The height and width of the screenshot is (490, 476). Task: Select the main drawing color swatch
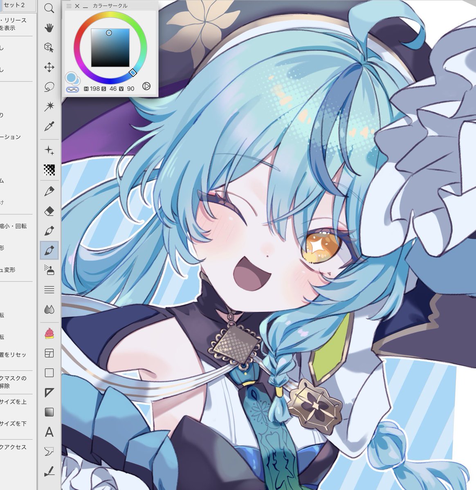(x=70, y=77)
